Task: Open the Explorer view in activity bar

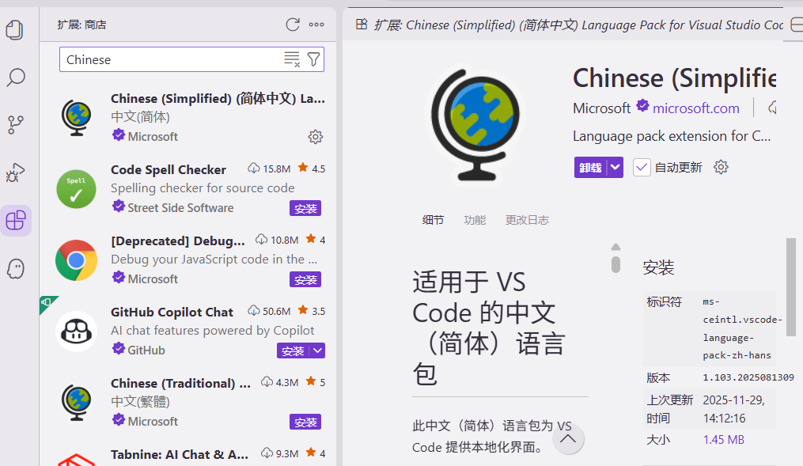Action: click(15, 30)
